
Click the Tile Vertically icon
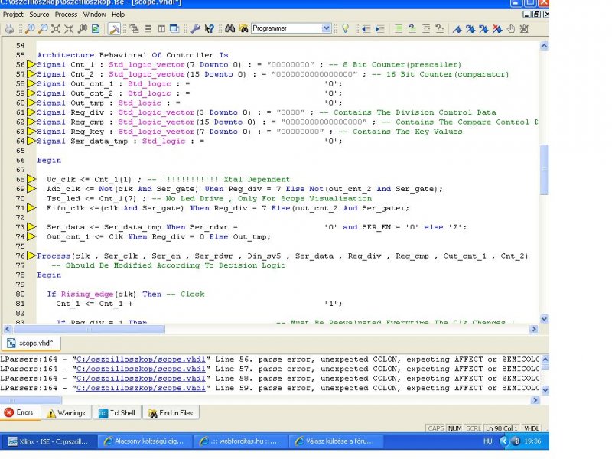pos(161,28)
